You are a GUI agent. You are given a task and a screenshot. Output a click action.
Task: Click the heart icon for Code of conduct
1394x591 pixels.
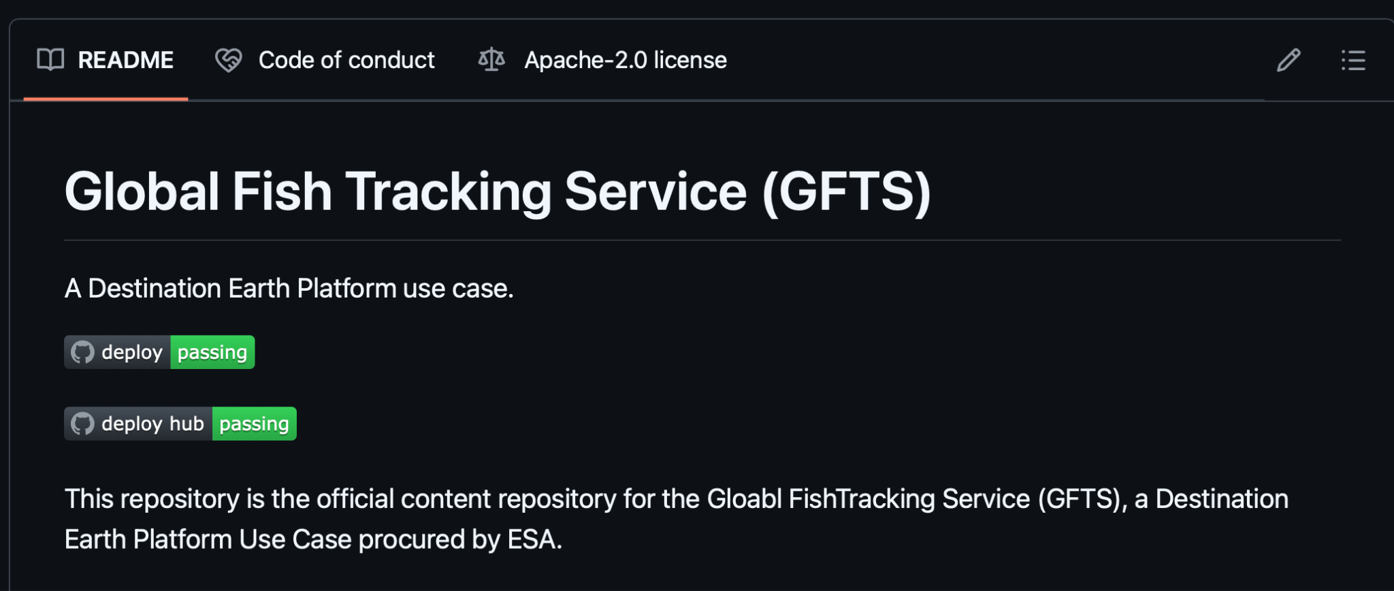coord(229,60)
